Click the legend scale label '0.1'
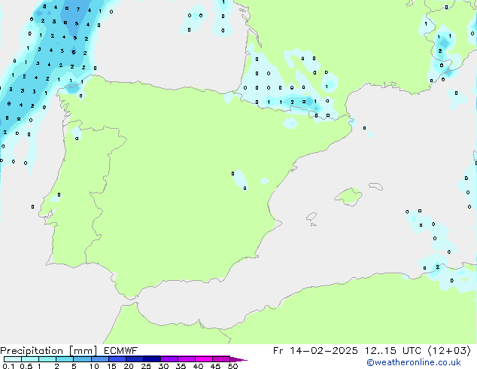 8,366
